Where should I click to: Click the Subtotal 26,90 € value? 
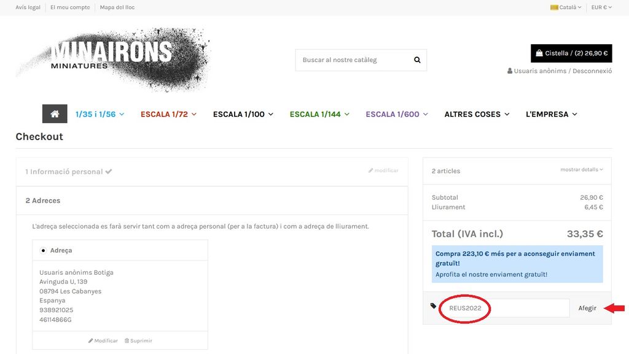point(592,197)
